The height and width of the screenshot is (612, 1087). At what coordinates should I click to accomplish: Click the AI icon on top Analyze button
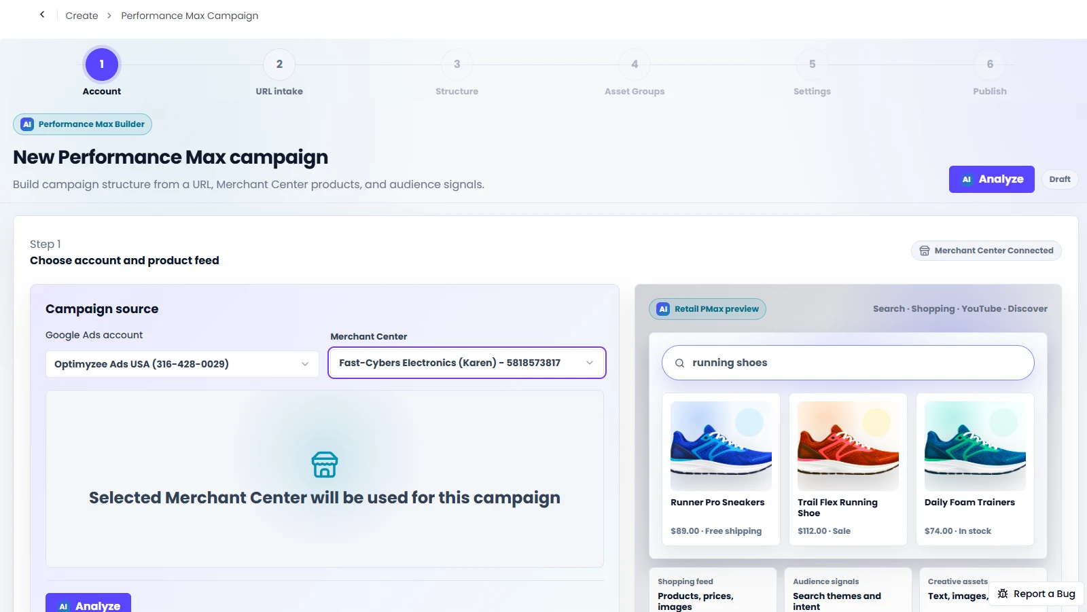coord(967,179)
